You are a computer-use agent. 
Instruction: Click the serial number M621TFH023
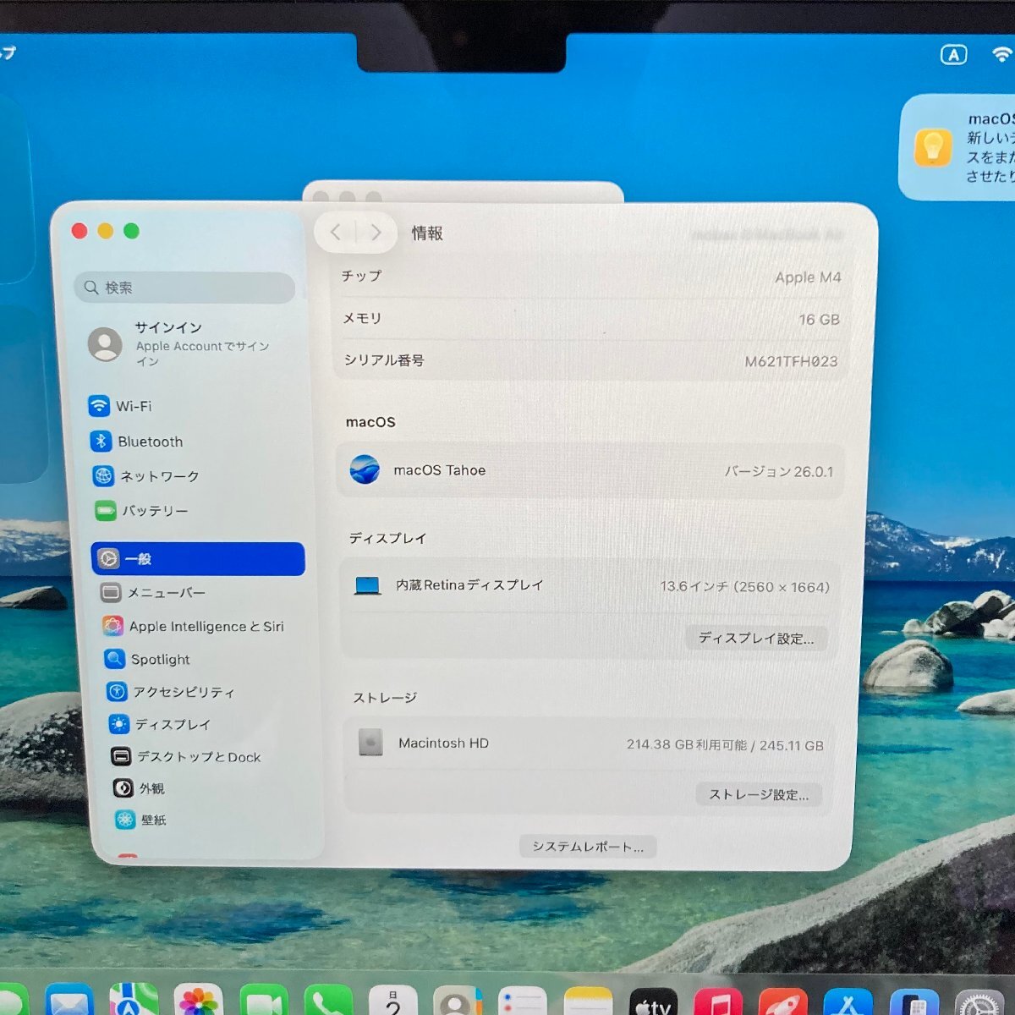coord(791,361)
